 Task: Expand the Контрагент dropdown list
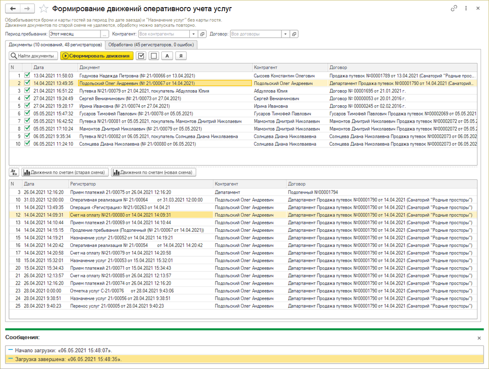[x=193, y=34]
